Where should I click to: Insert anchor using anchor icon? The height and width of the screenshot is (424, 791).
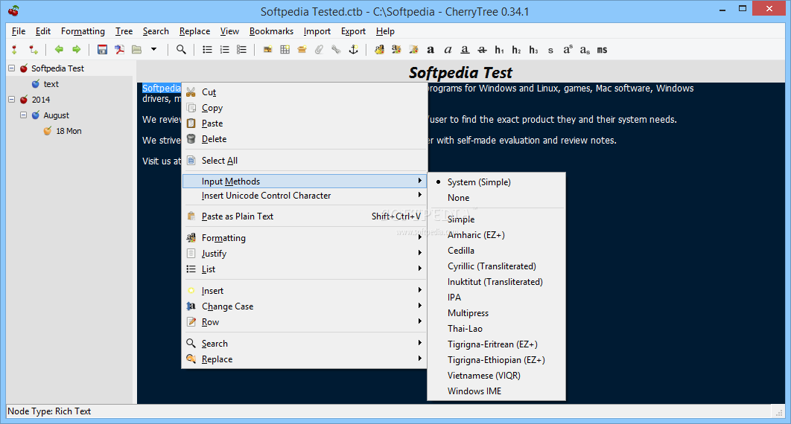354,49
